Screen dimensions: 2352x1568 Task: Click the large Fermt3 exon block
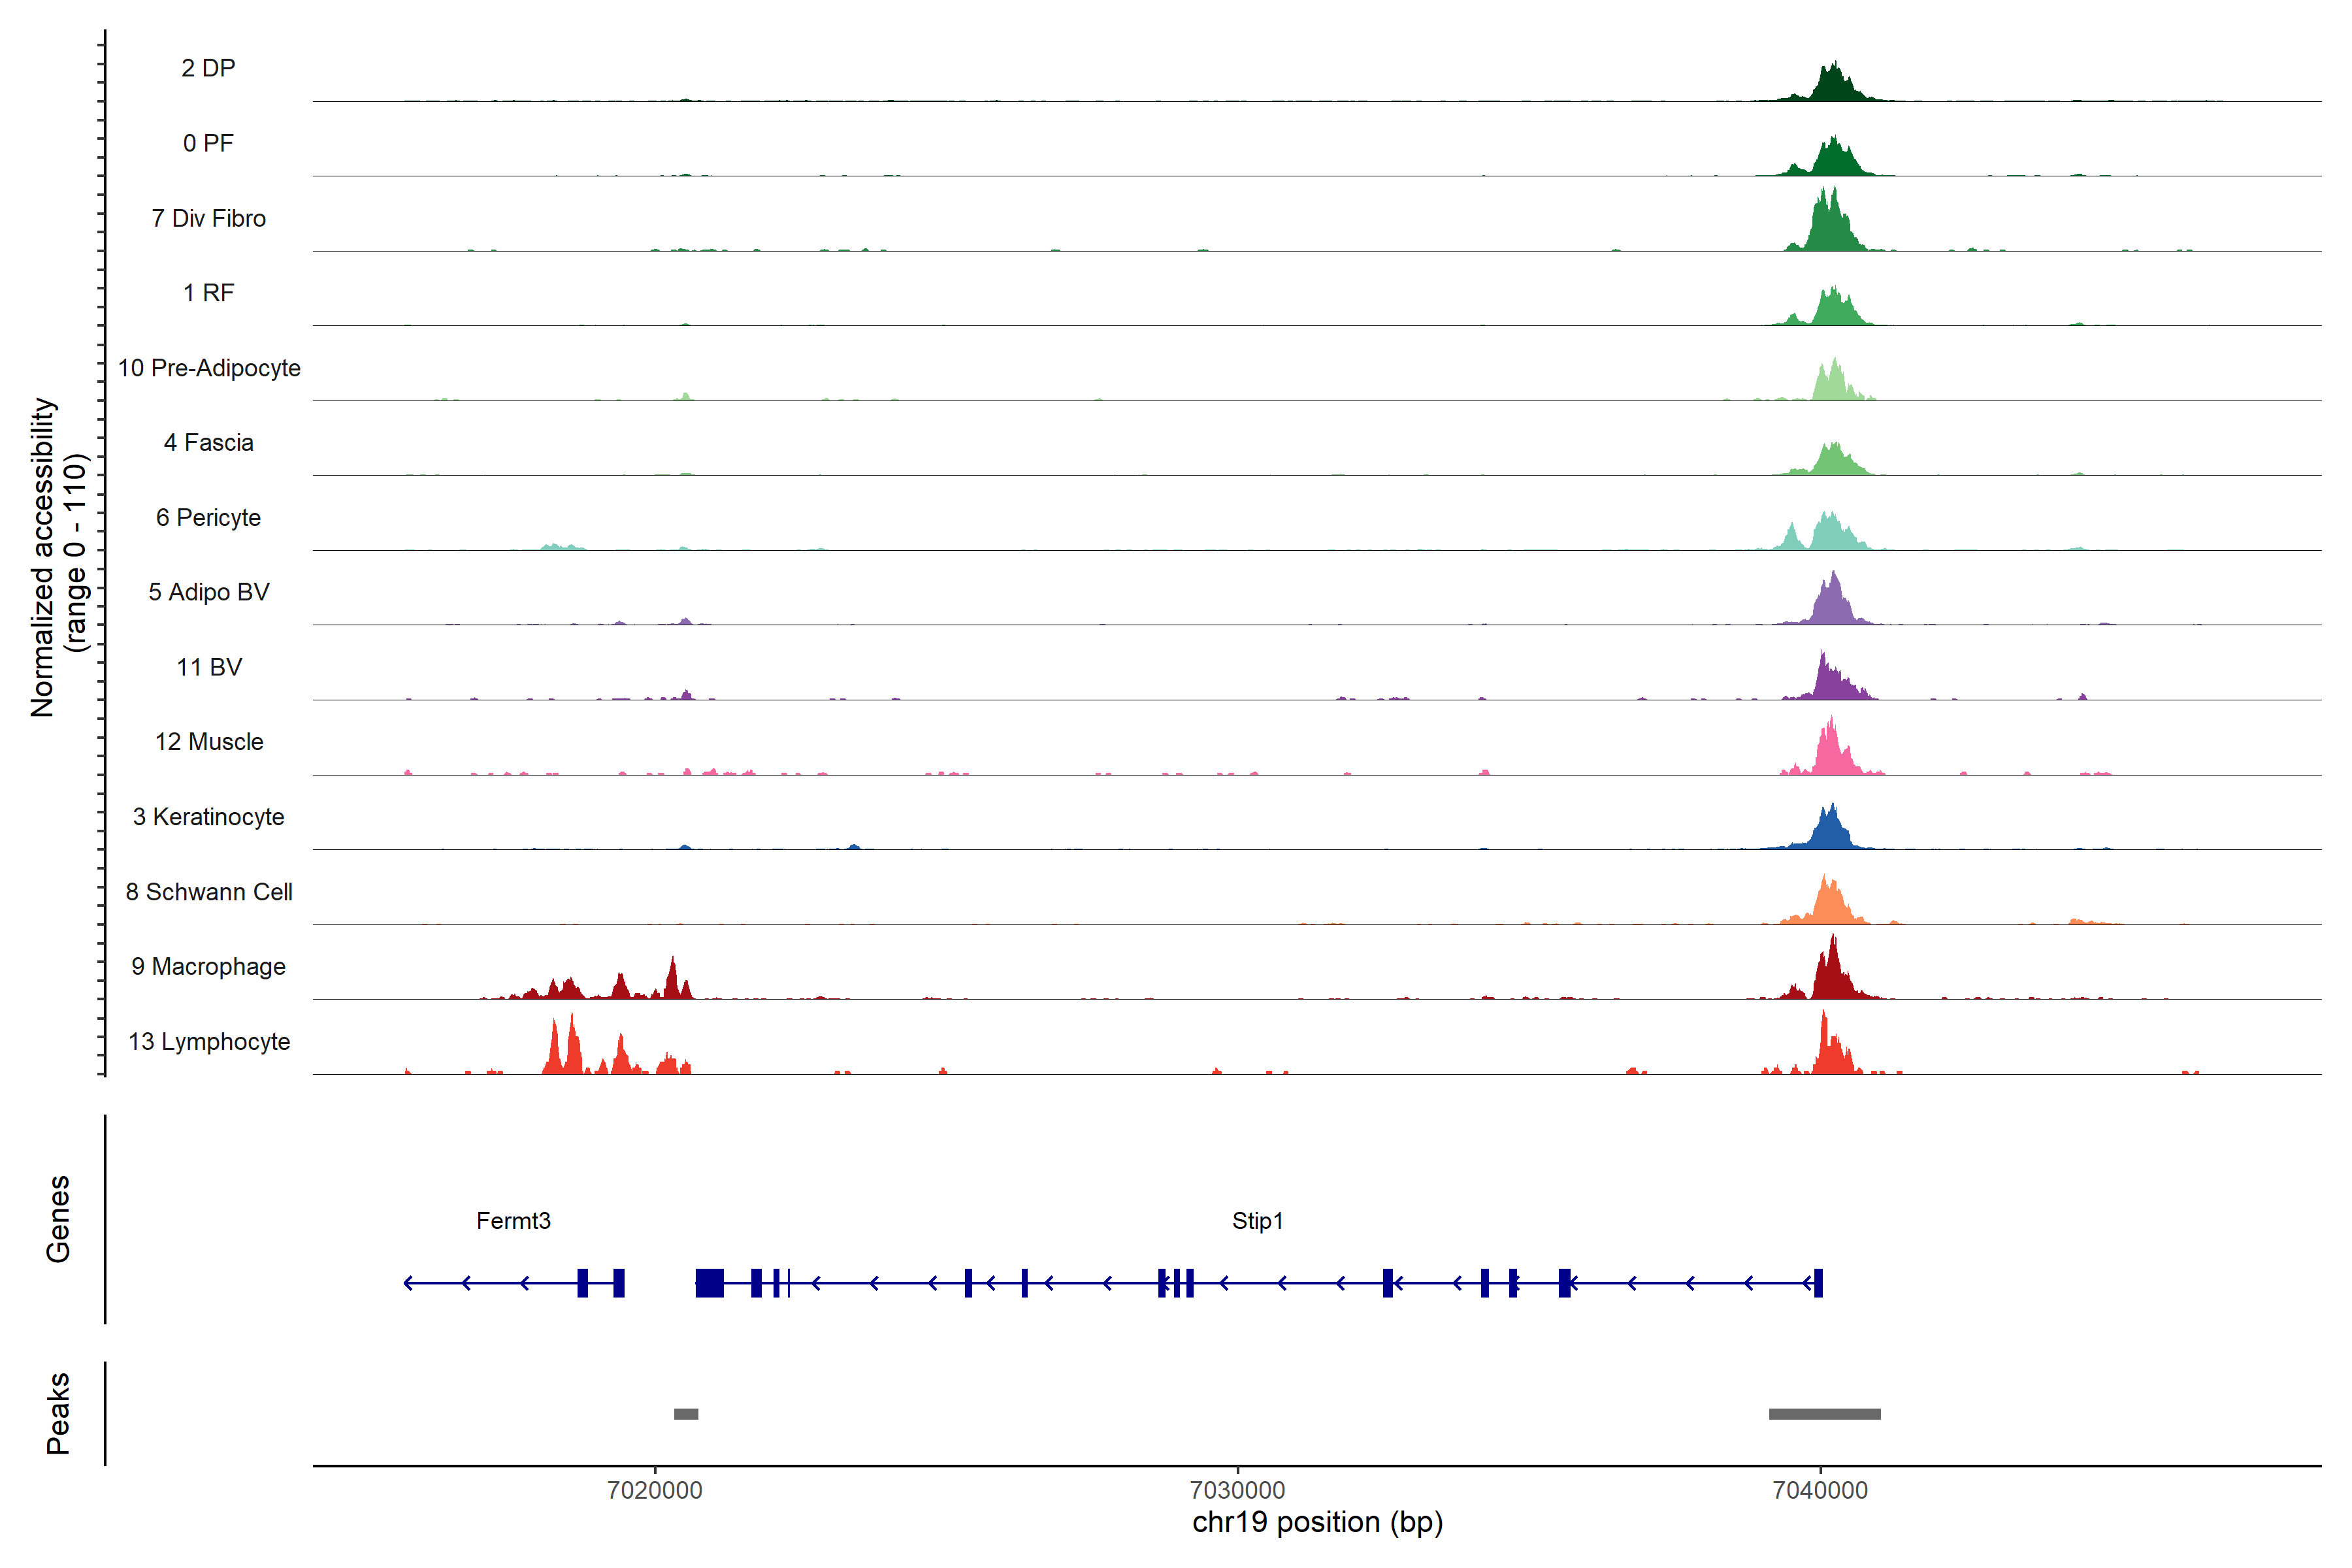(x=709, y=1283)
